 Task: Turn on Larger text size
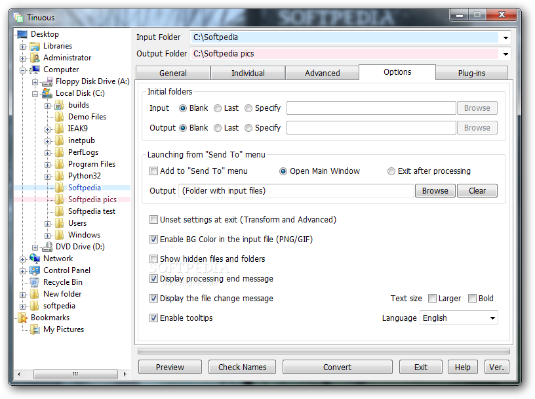(432, 299)
